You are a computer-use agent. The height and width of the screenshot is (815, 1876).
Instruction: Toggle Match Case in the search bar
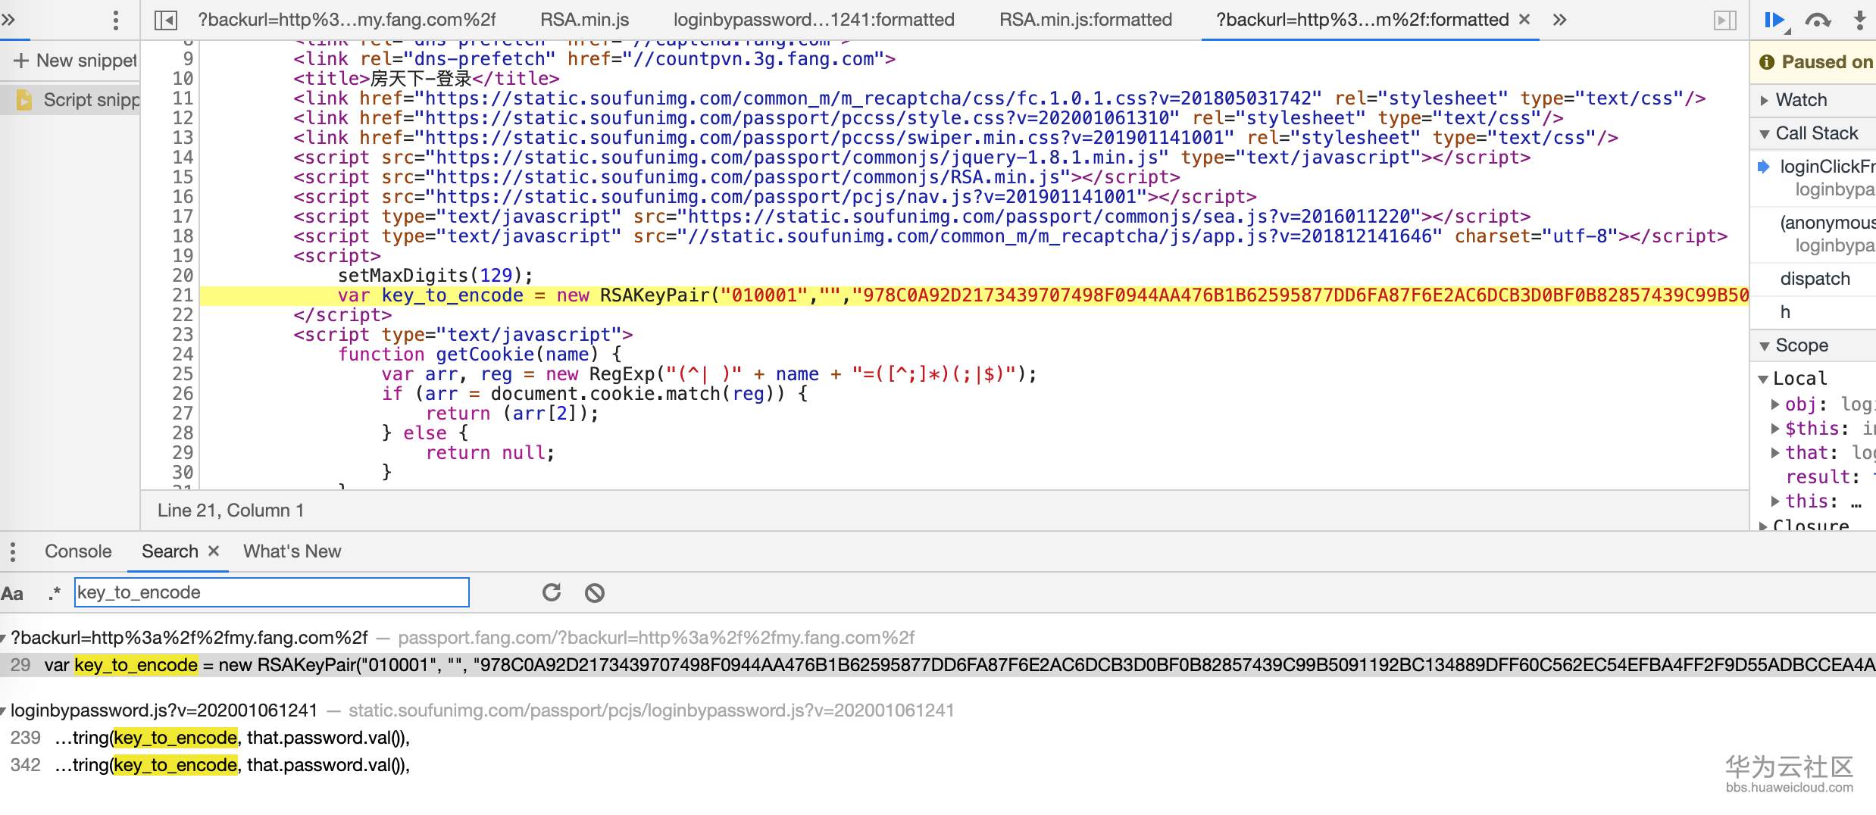click(12, 593)
